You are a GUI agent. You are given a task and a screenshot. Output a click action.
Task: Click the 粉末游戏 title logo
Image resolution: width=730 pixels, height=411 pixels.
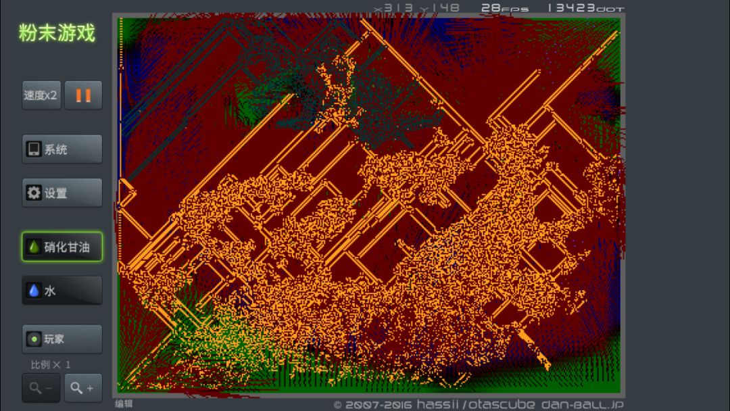(57, 33)
